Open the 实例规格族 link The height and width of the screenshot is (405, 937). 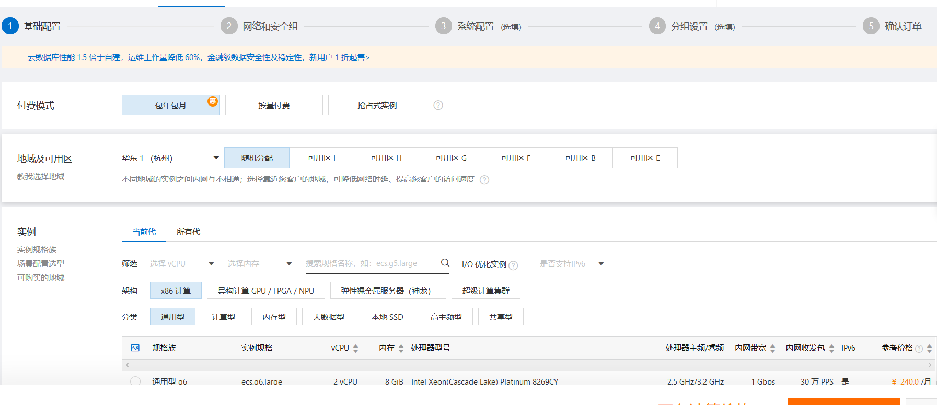[37, 250]
